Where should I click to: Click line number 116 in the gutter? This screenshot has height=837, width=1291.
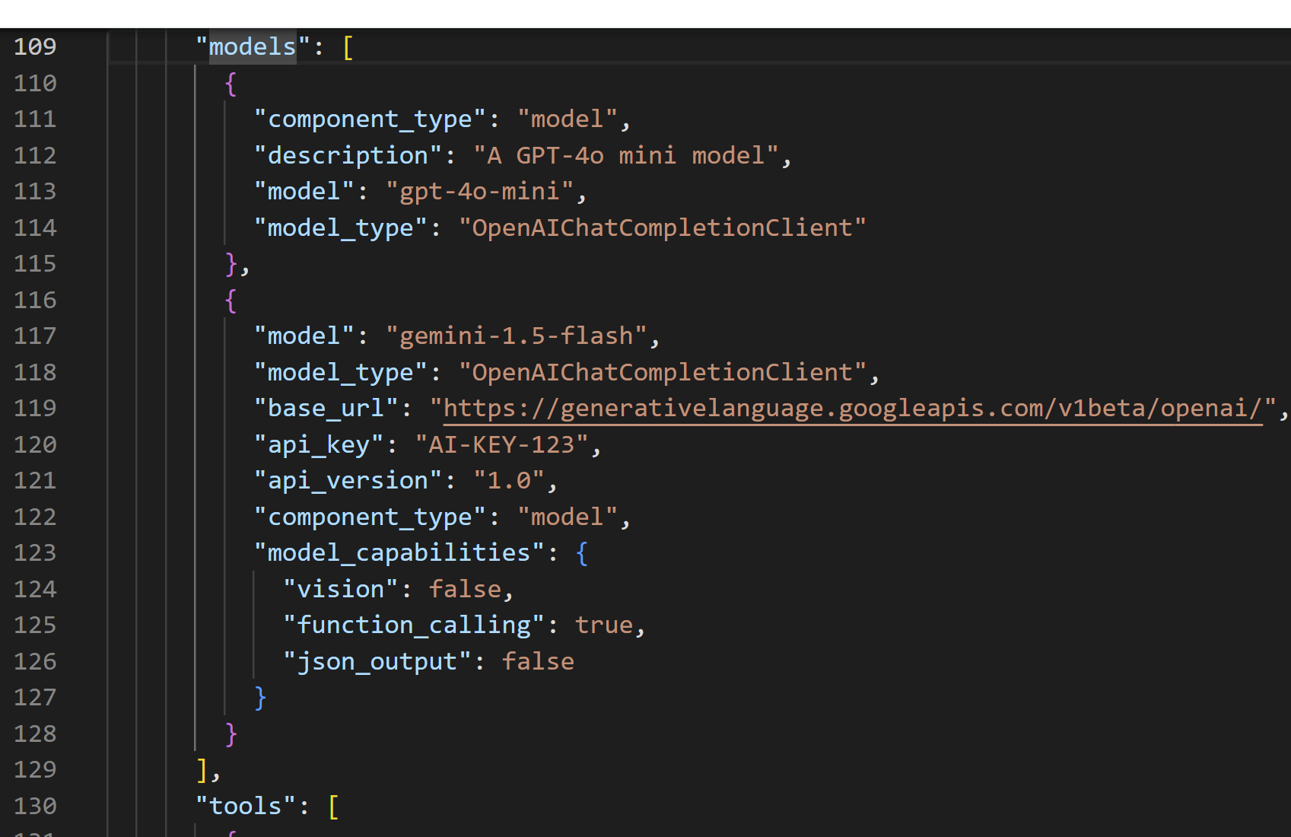35,300
